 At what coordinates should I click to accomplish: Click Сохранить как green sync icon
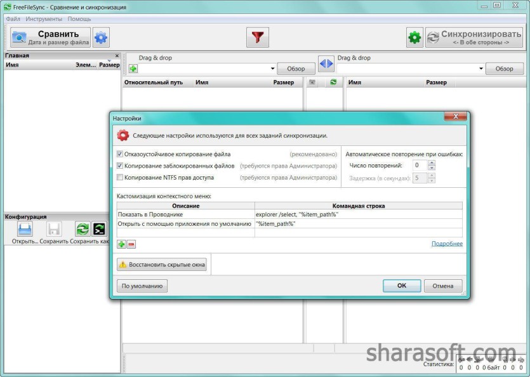point(83,229)
